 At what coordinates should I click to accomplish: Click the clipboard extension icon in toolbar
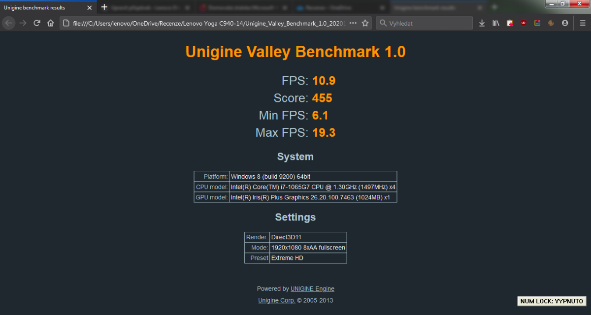[510, 23]
